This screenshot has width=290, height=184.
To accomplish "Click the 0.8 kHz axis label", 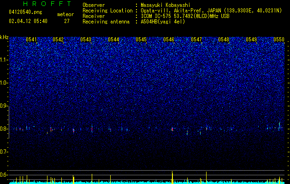I will (4, 129).
